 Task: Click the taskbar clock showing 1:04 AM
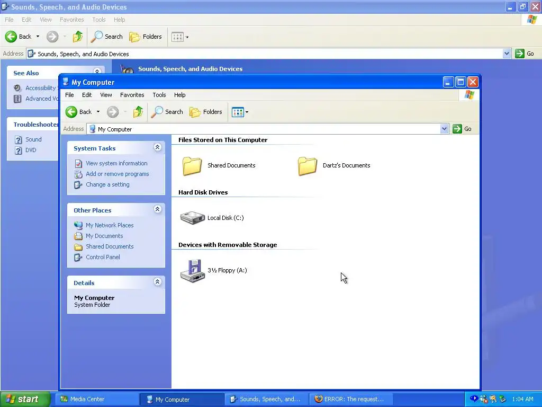[522, 399]
